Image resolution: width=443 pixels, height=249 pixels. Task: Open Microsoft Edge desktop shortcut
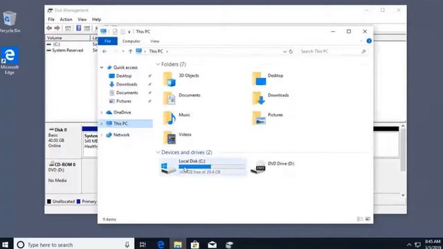pyautogui.click(x=9, y=61)
